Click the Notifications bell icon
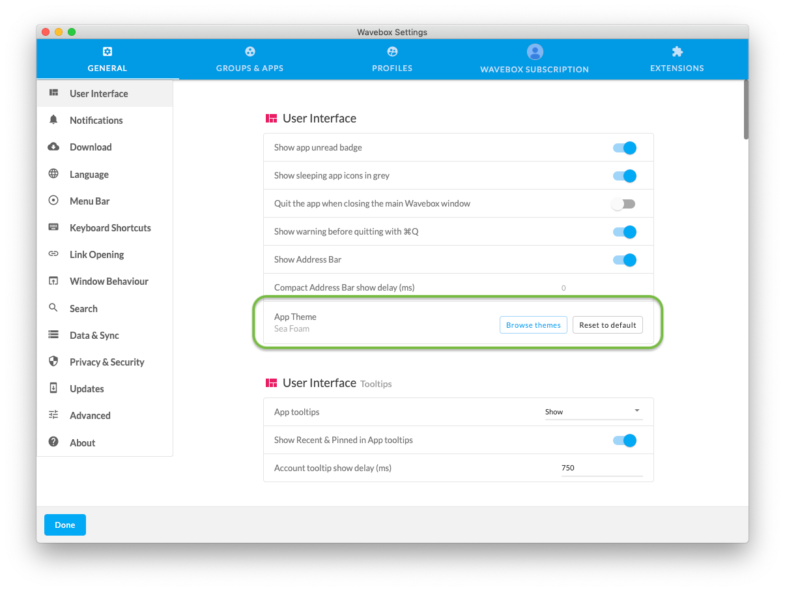 click(x=54, y=120)
